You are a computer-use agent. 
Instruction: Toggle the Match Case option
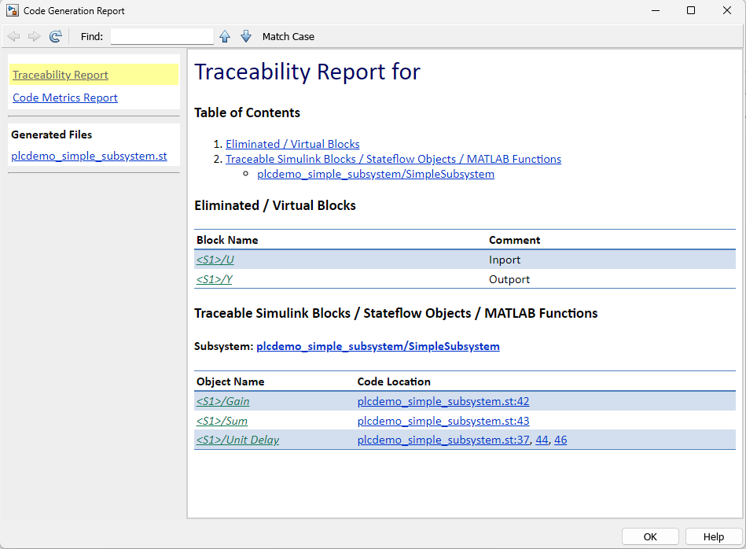[288, 36]
